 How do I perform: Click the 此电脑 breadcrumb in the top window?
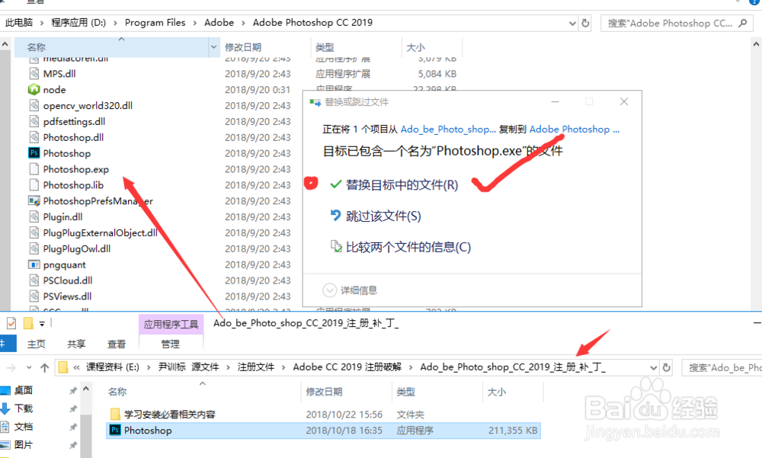pyautogui.click(x=19, y=23)
